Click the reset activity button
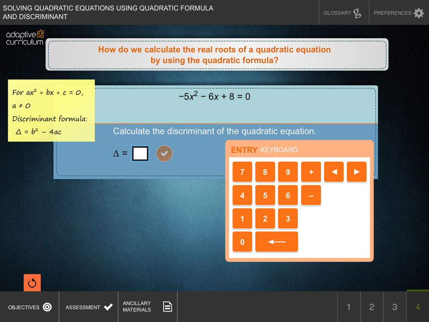429x322 pixels. click(32, 283)
